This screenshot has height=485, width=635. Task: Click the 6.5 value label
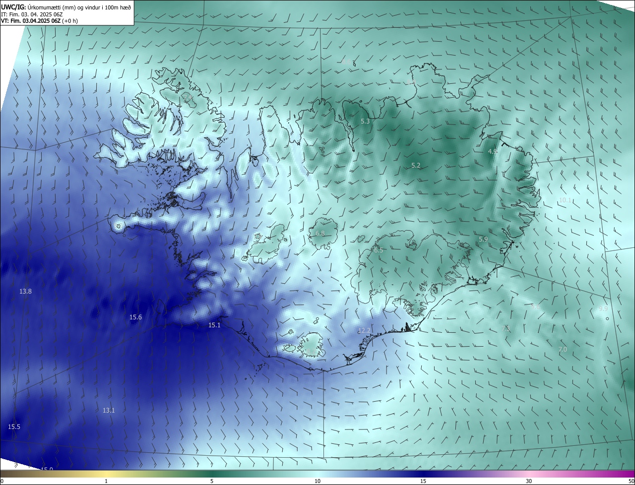(379, 250)
